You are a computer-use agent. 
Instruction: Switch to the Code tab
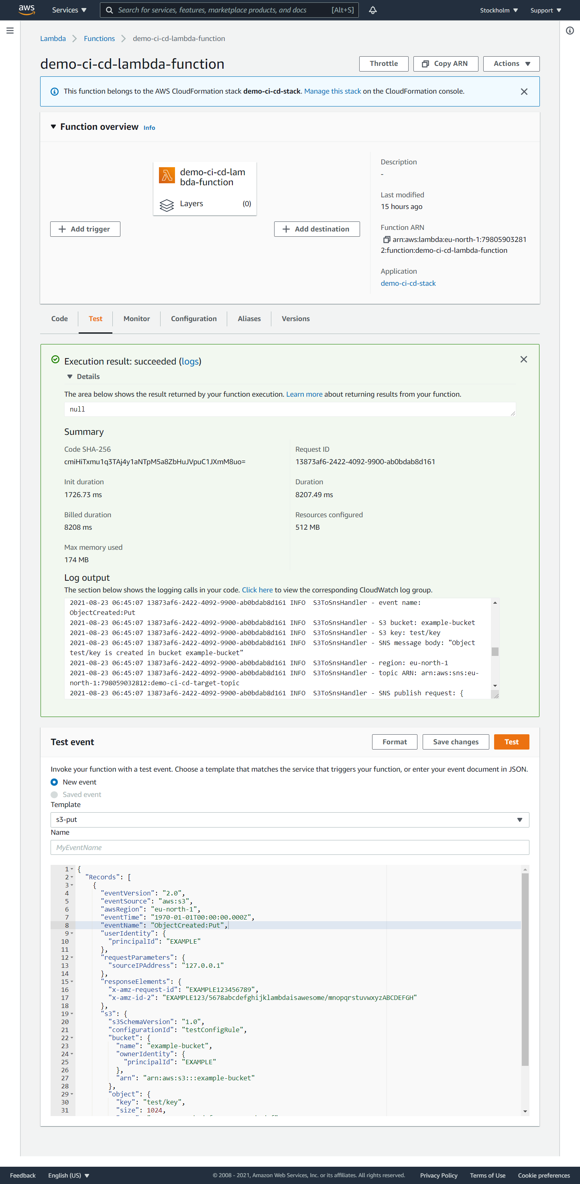pos(60,319)
